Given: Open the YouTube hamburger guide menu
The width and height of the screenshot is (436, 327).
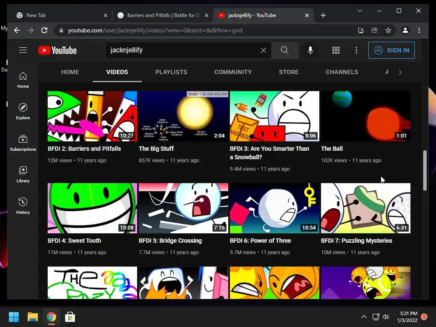Looking at the screenshot, I should coord(23,50).
